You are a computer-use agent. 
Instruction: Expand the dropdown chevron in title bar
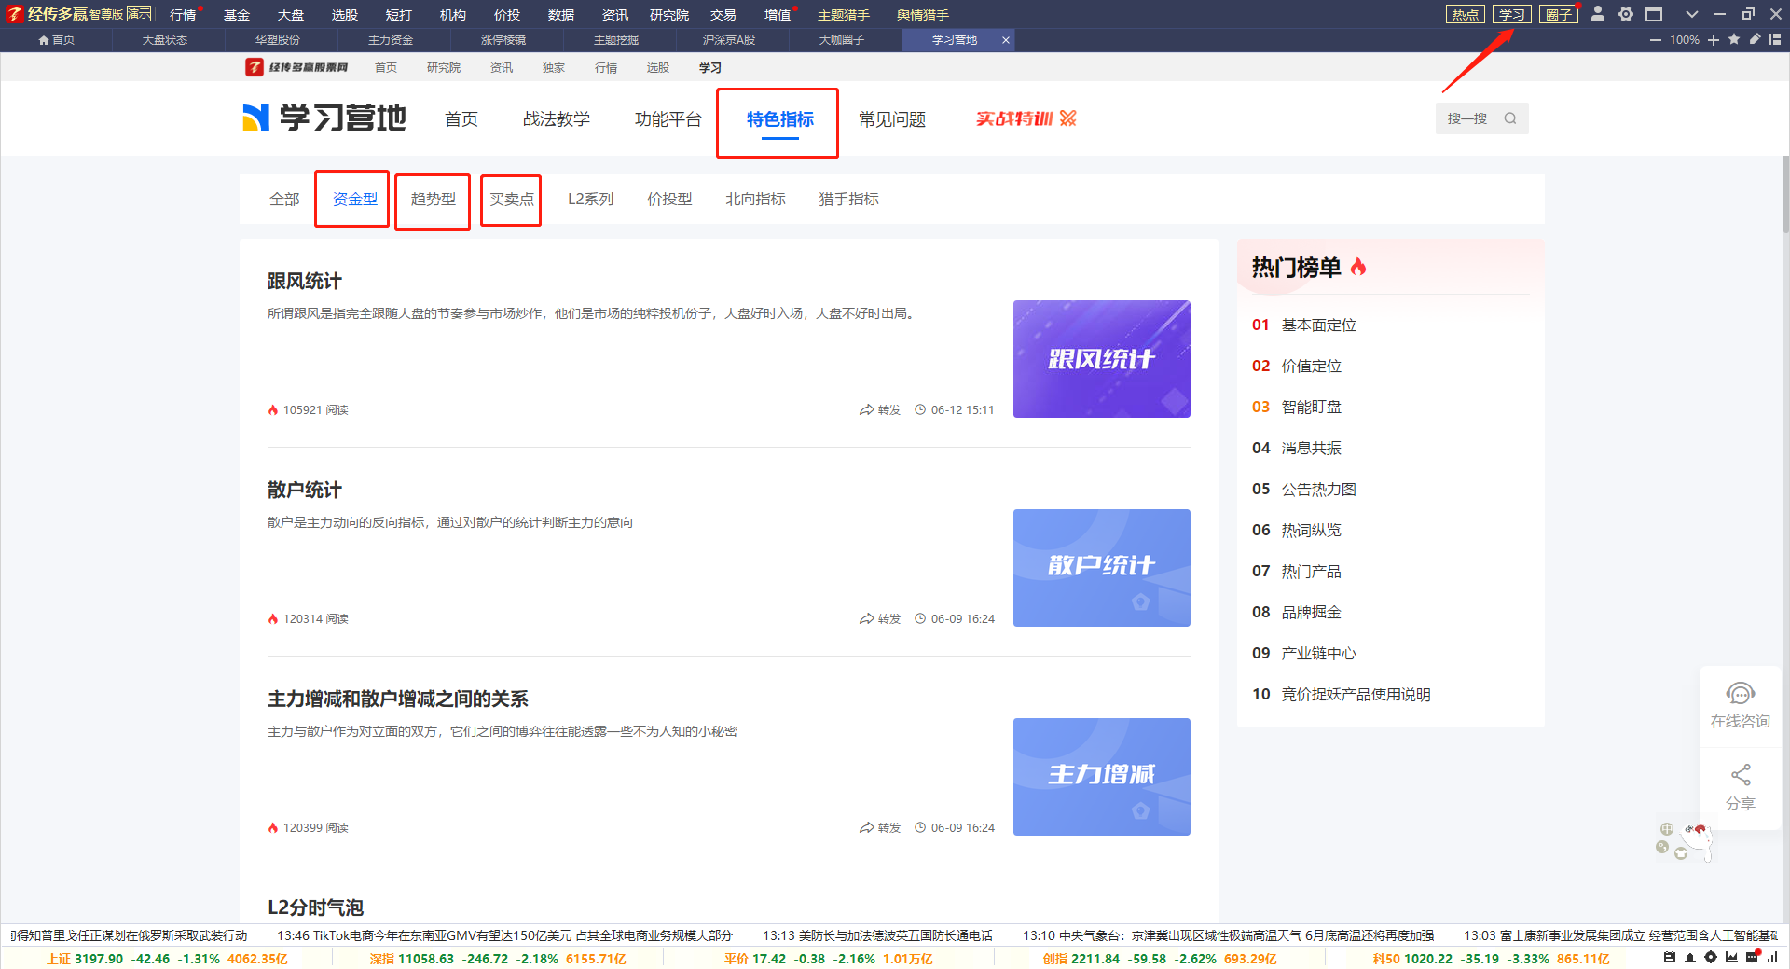[1692, 14]
